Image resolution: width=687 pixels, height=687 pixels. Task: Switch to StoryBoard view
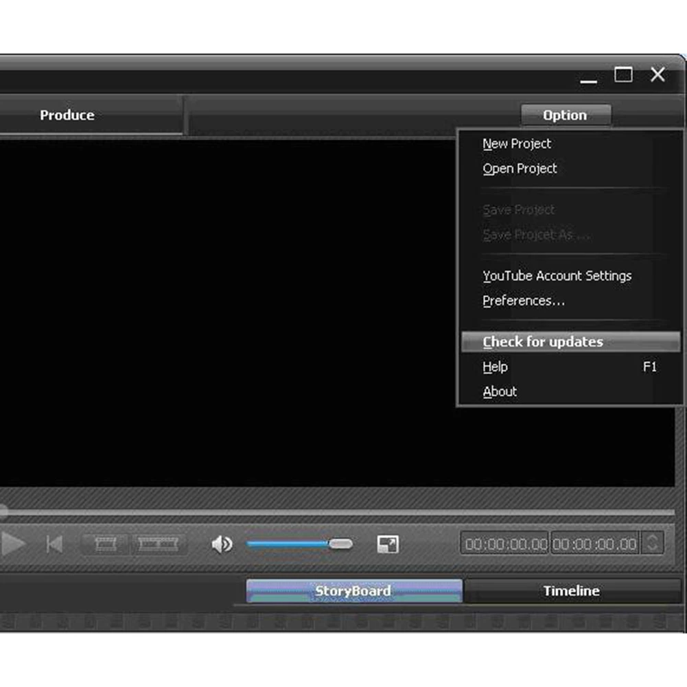(x=354, y=591)
